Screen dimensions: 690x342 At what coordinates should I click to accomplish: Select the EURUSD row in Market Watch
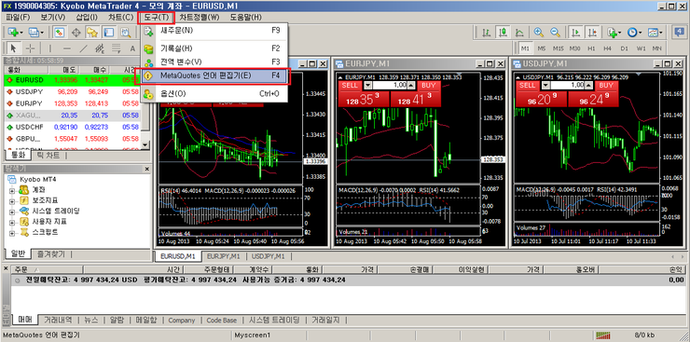point(72,80)
